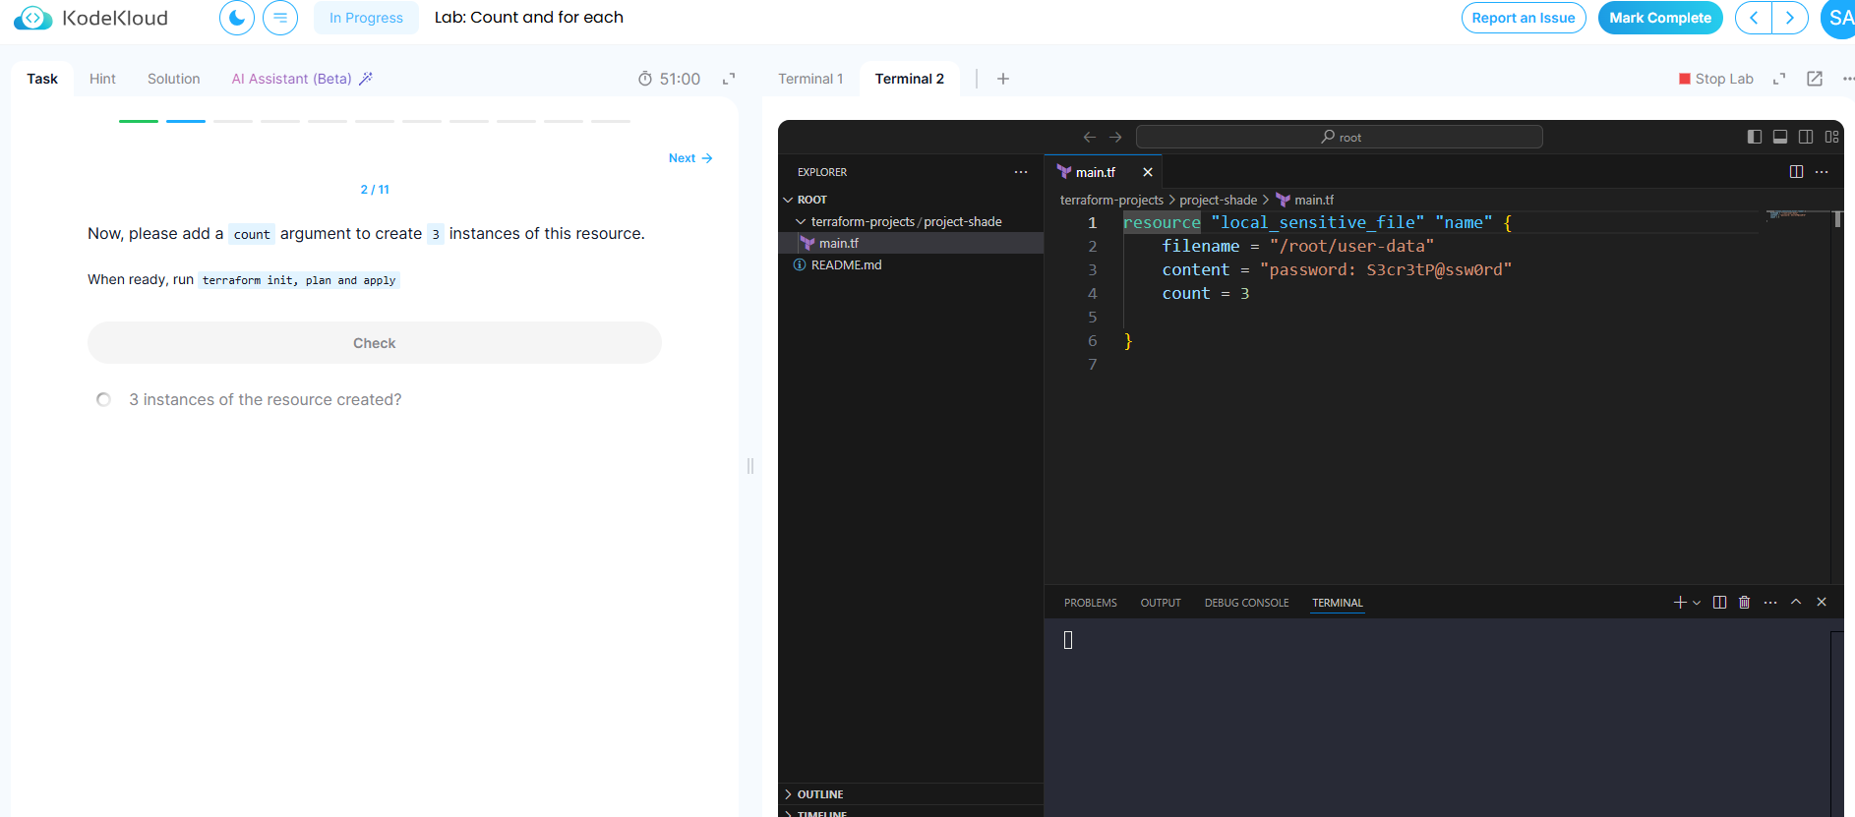Focus the root search box
The image size is (1855, 817).
tap(1340, 137)
